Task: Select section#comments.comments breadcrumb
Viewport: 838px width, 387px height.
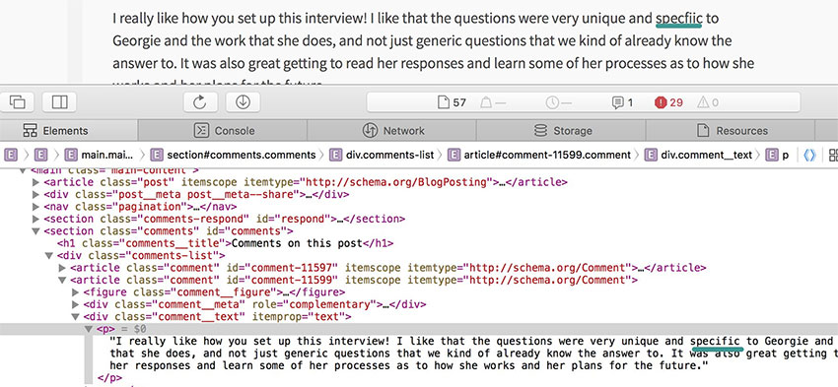Action: (x=233, y=156)
